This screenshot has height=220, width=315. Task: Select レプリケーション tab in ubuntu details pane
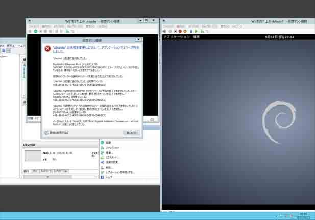click(61, 171)
